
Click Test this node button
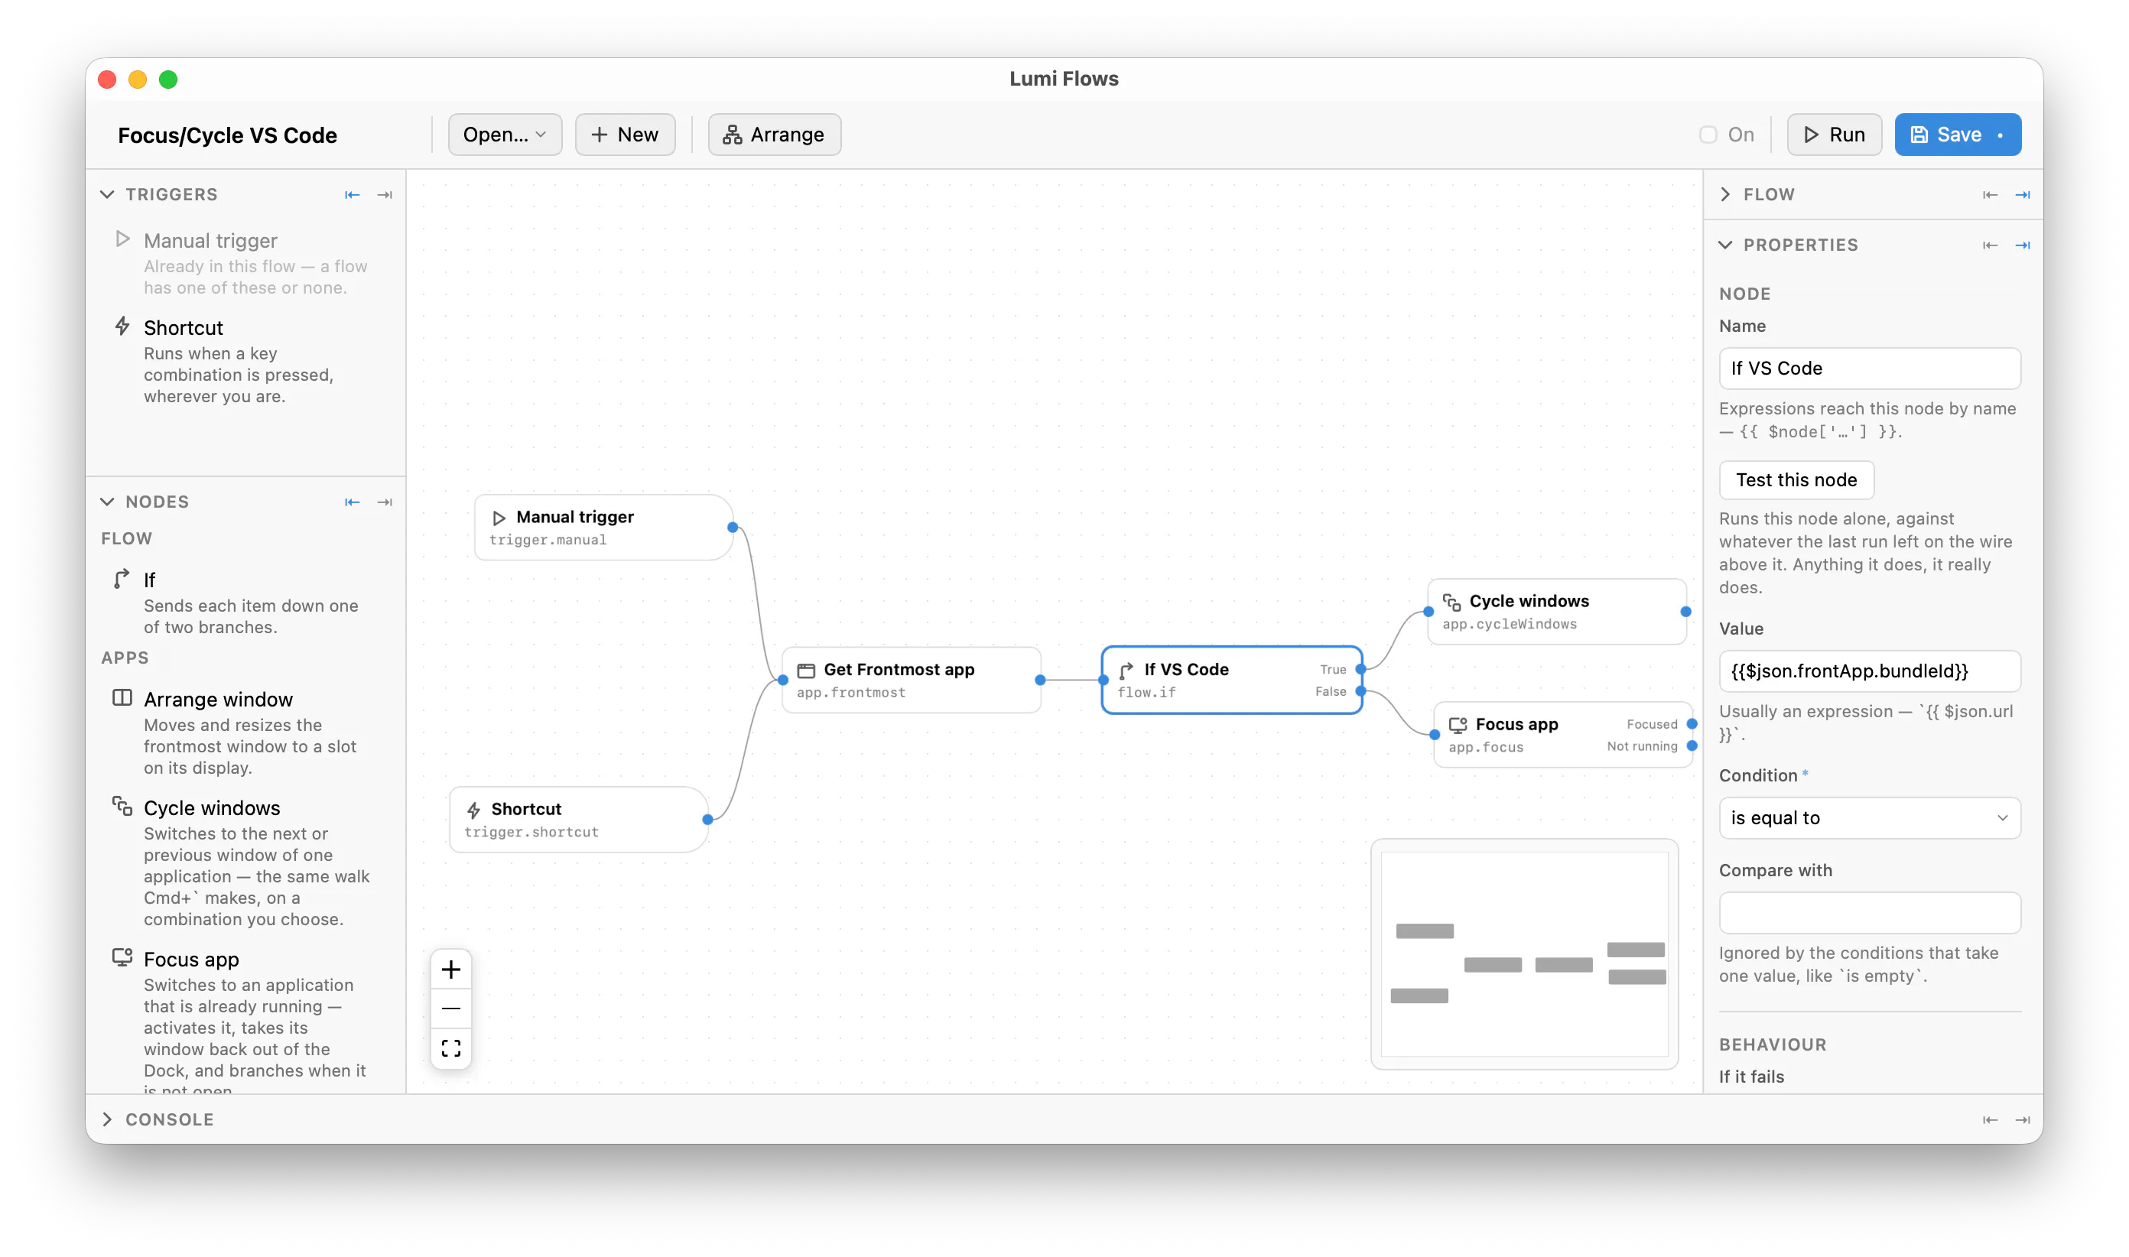[x=1796, y=480]
